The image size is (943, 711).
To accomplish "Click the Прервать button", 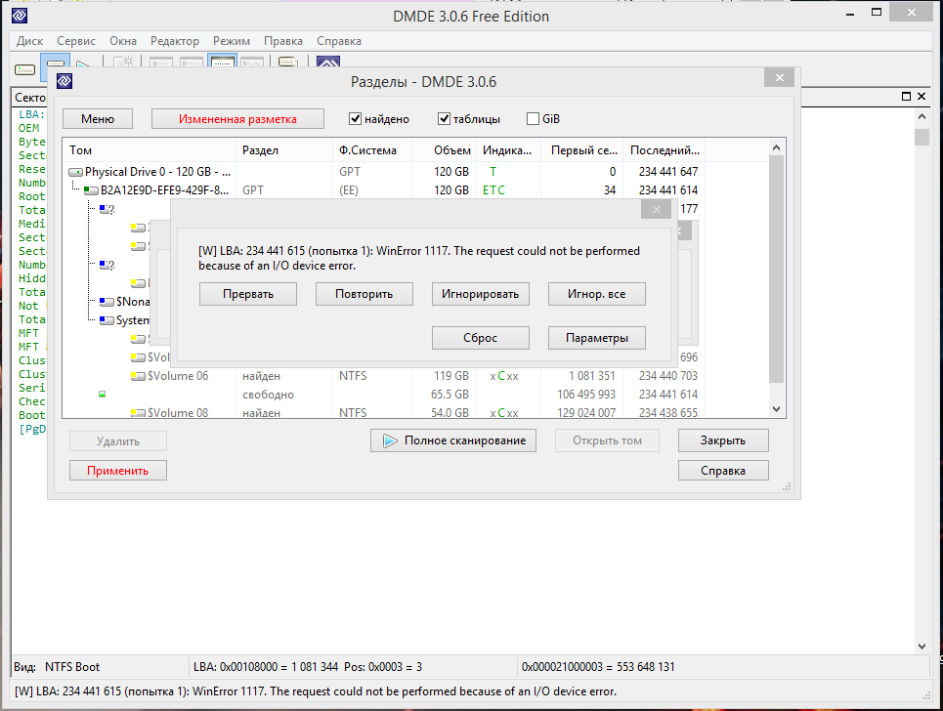I will point(248,294).
